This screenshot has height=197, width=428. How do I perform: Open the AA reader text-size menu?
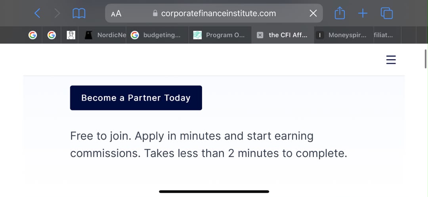(116, 13)
